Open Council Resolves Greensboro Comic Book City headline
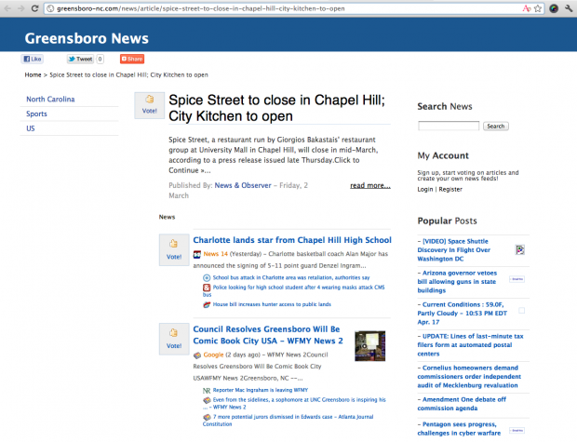The height and width of the screenshot is (442, 577). point(268,335)
